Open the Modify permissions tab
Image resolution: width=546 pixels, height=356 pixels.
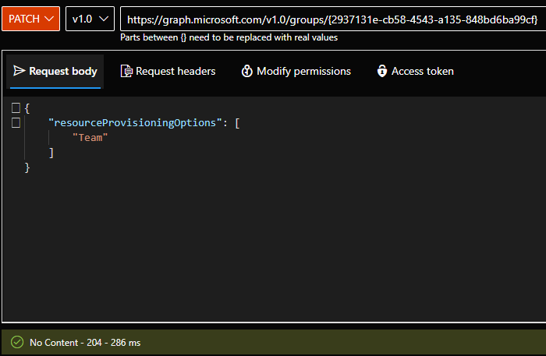pos(296,71)
